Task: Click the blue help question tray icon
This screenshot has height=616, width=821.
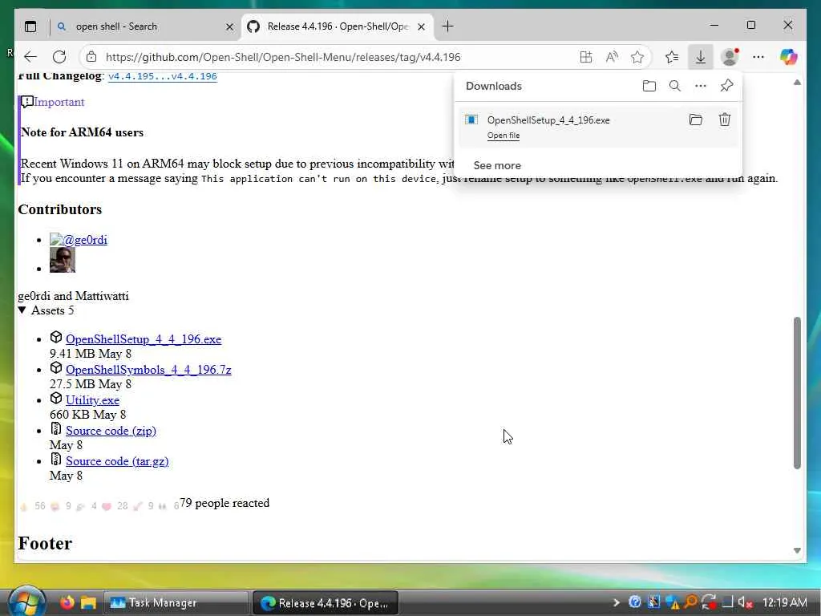Action: pyautogui.click(x=635, y=602)
